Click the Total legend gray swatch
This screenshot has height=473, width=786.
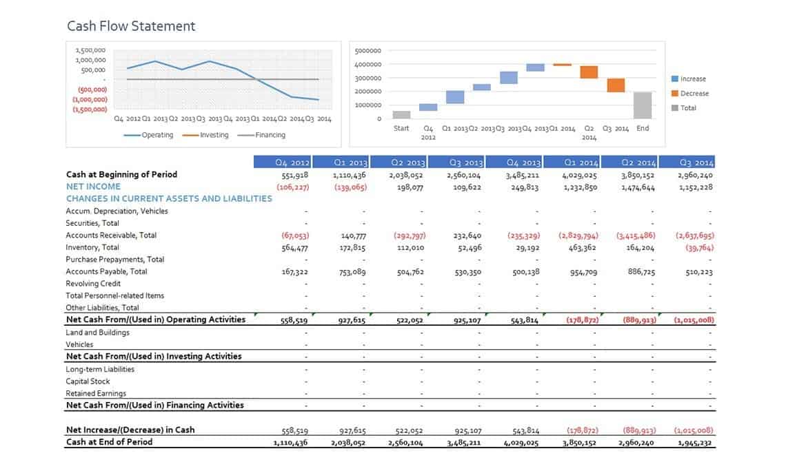pos(674,107)
